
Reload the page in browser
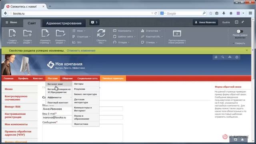point(156,13)
